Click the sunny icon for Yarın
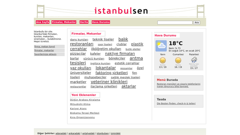This screenshot has height=135, width=240. pos(163,60)
